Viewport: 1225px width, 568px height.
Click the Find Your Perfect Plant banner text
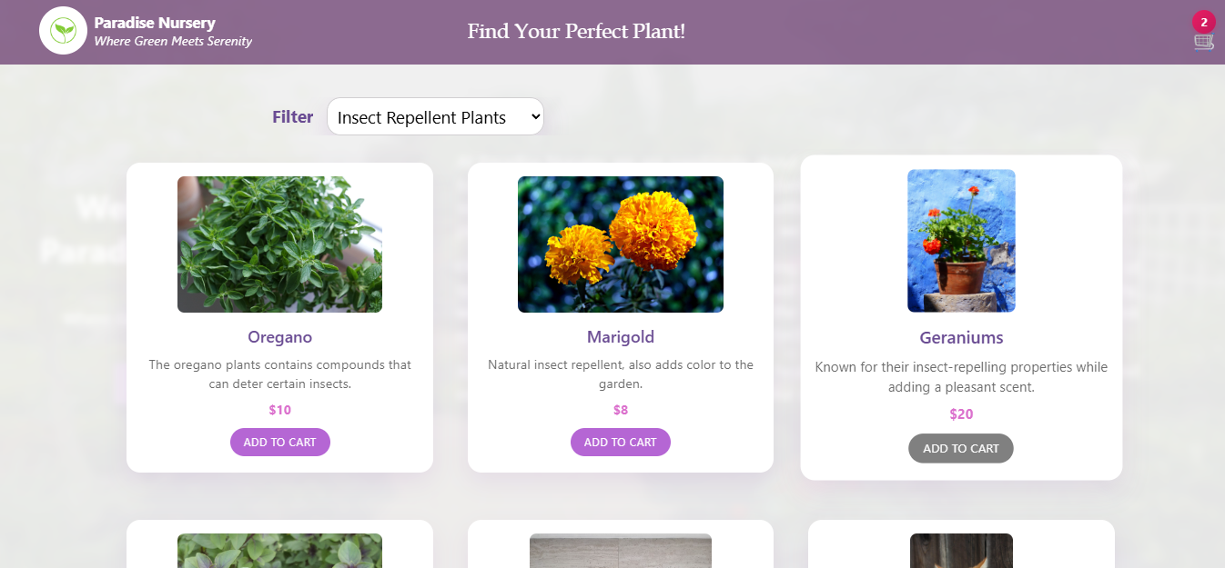point(575,31)
